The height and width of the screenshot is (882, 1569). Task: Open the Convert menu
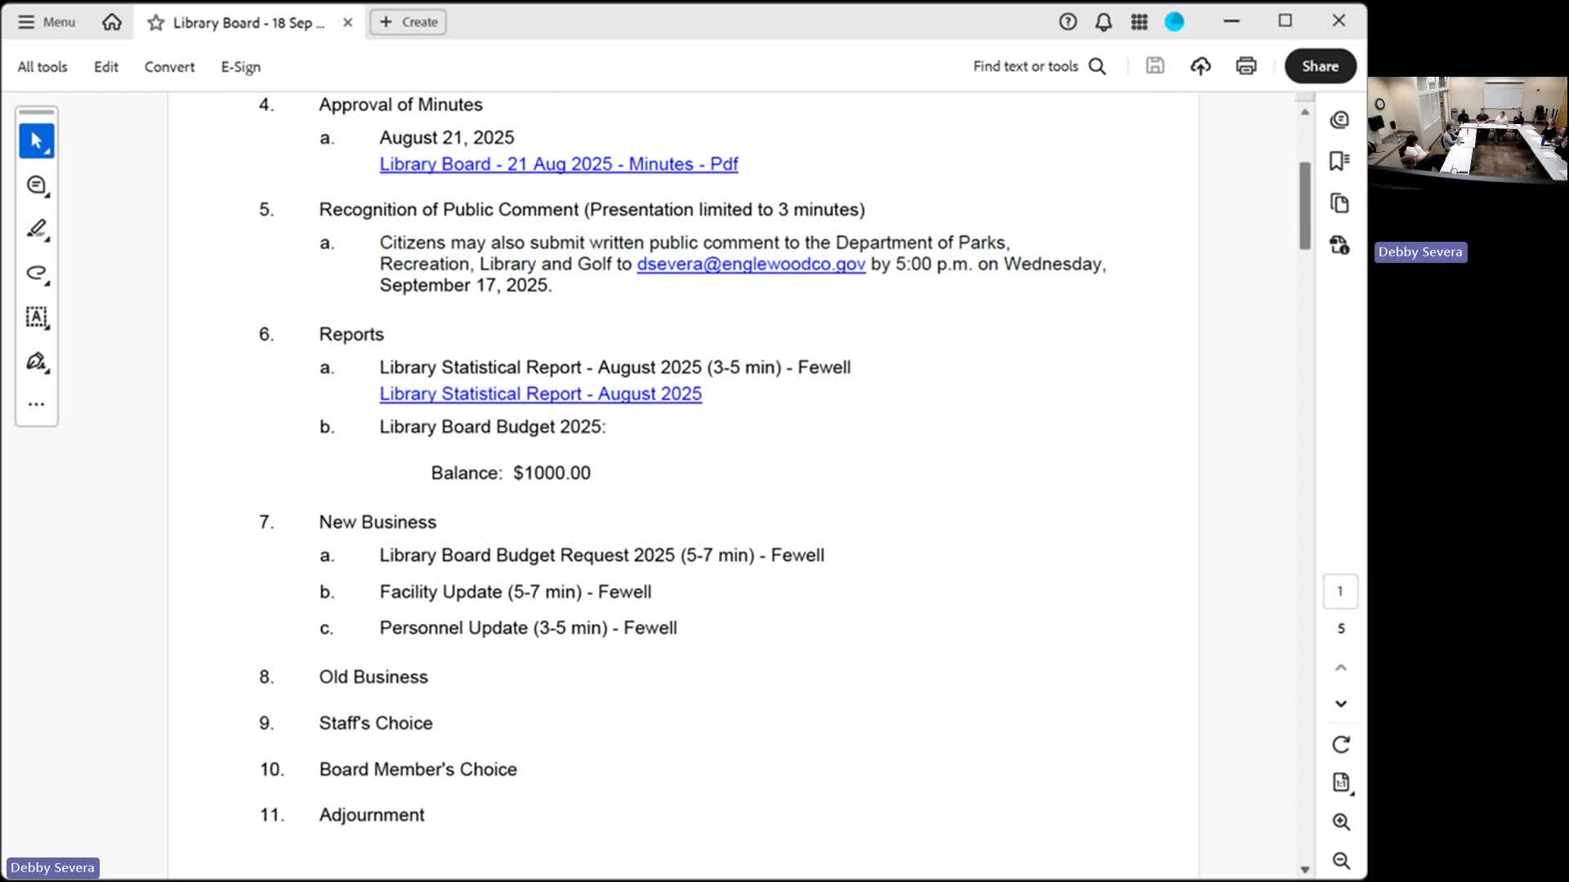click(x=169, y=67)
